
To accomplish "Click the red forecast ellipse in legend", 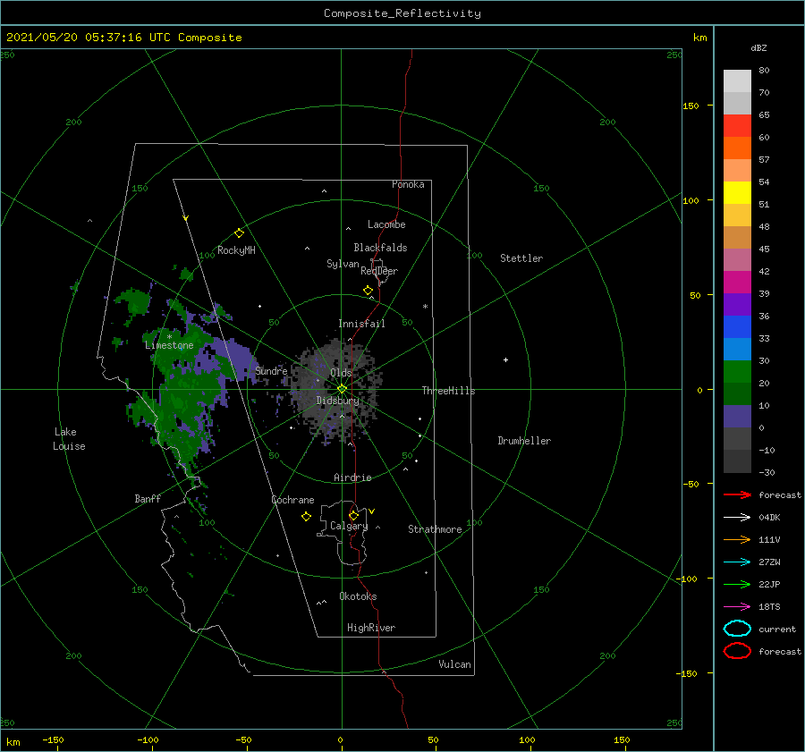I will pos(737,651).
